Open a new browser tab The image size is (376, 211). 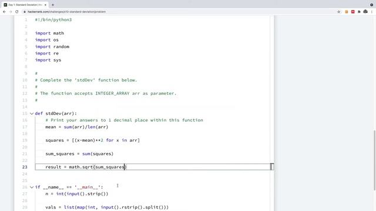pyautogui.click(x=53, y=5)
